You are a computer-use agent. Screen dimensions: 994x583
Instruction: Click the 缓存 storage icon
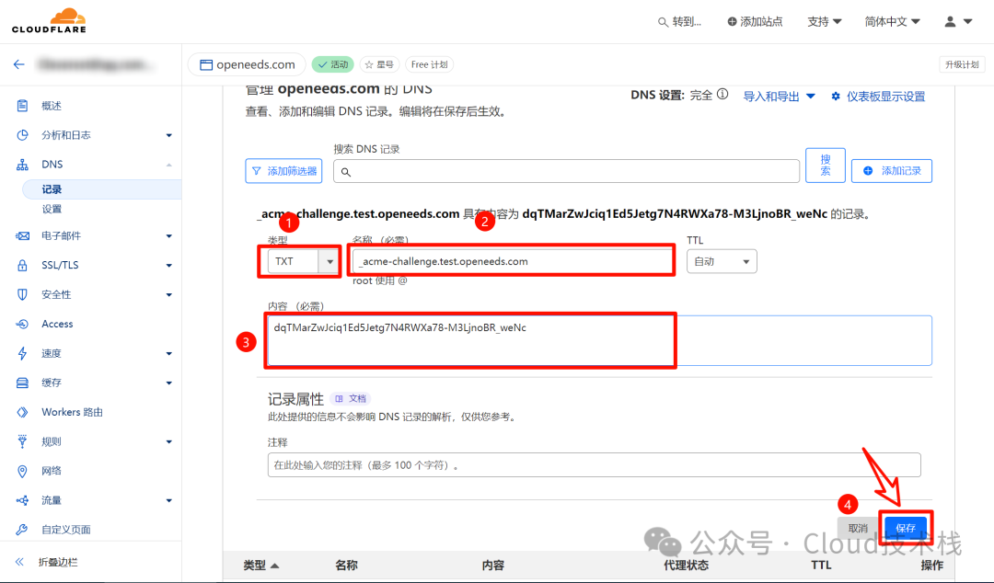pos(22,383)
